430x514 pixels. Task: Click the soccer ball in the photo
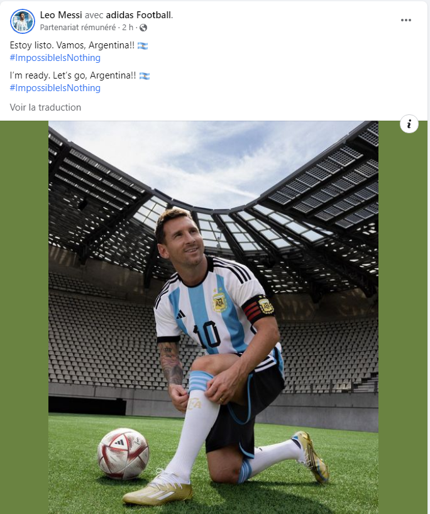(123, 453)
